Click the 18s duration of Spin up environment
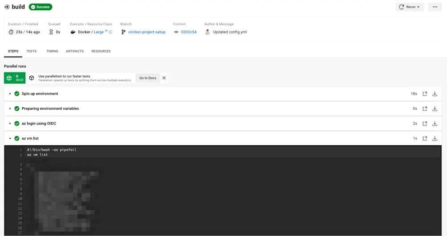This screenshot has width=447, height=236. 414,93
